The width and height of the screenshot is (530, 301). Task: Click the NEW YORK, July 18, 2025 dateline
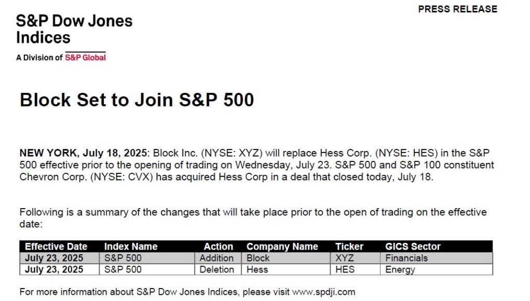click(83, 153)
